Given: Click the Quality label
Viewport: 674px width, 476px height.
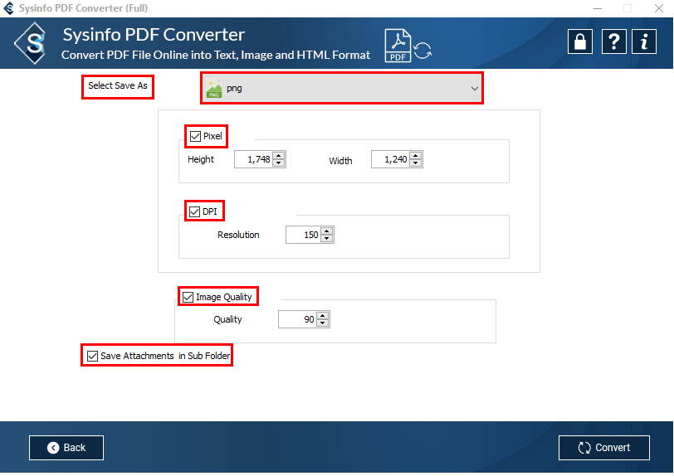Looking at the screenshot, I should (227, 319).
